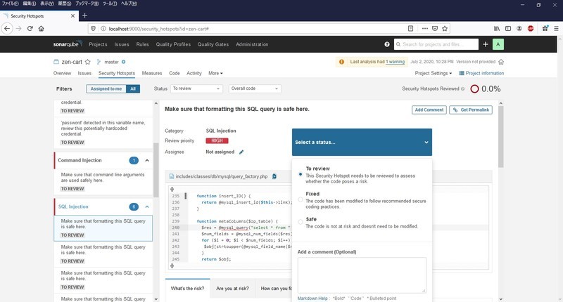The height and width of the screenshot is (302, 563).
Task: Copy file path icon beside query_factory.php
Action: coord(274,176)
